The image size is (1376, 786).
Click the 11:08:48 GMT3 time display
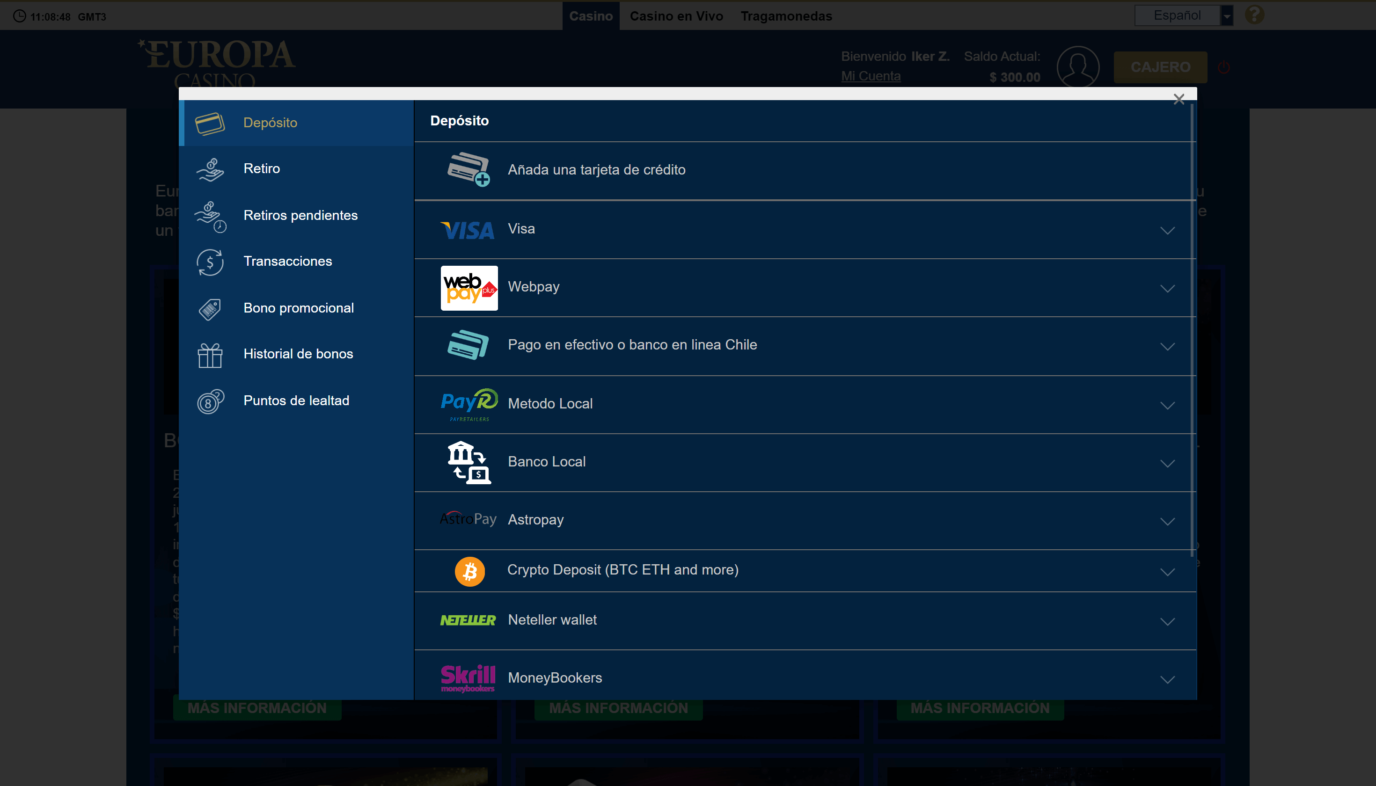pyautogui.click(x=68, y=17)
